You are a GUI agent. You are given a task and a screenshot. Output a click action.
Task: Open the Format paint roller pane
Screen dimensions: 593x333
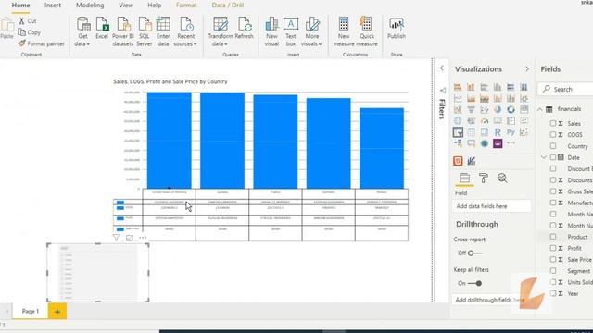(484, 179)
